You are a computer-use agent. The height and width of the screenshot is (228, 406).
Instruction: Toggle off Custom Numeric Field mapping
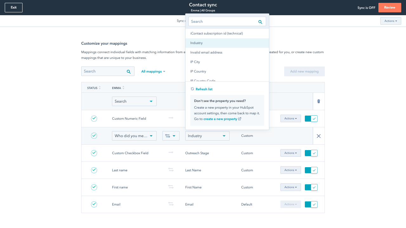[311, 118]
